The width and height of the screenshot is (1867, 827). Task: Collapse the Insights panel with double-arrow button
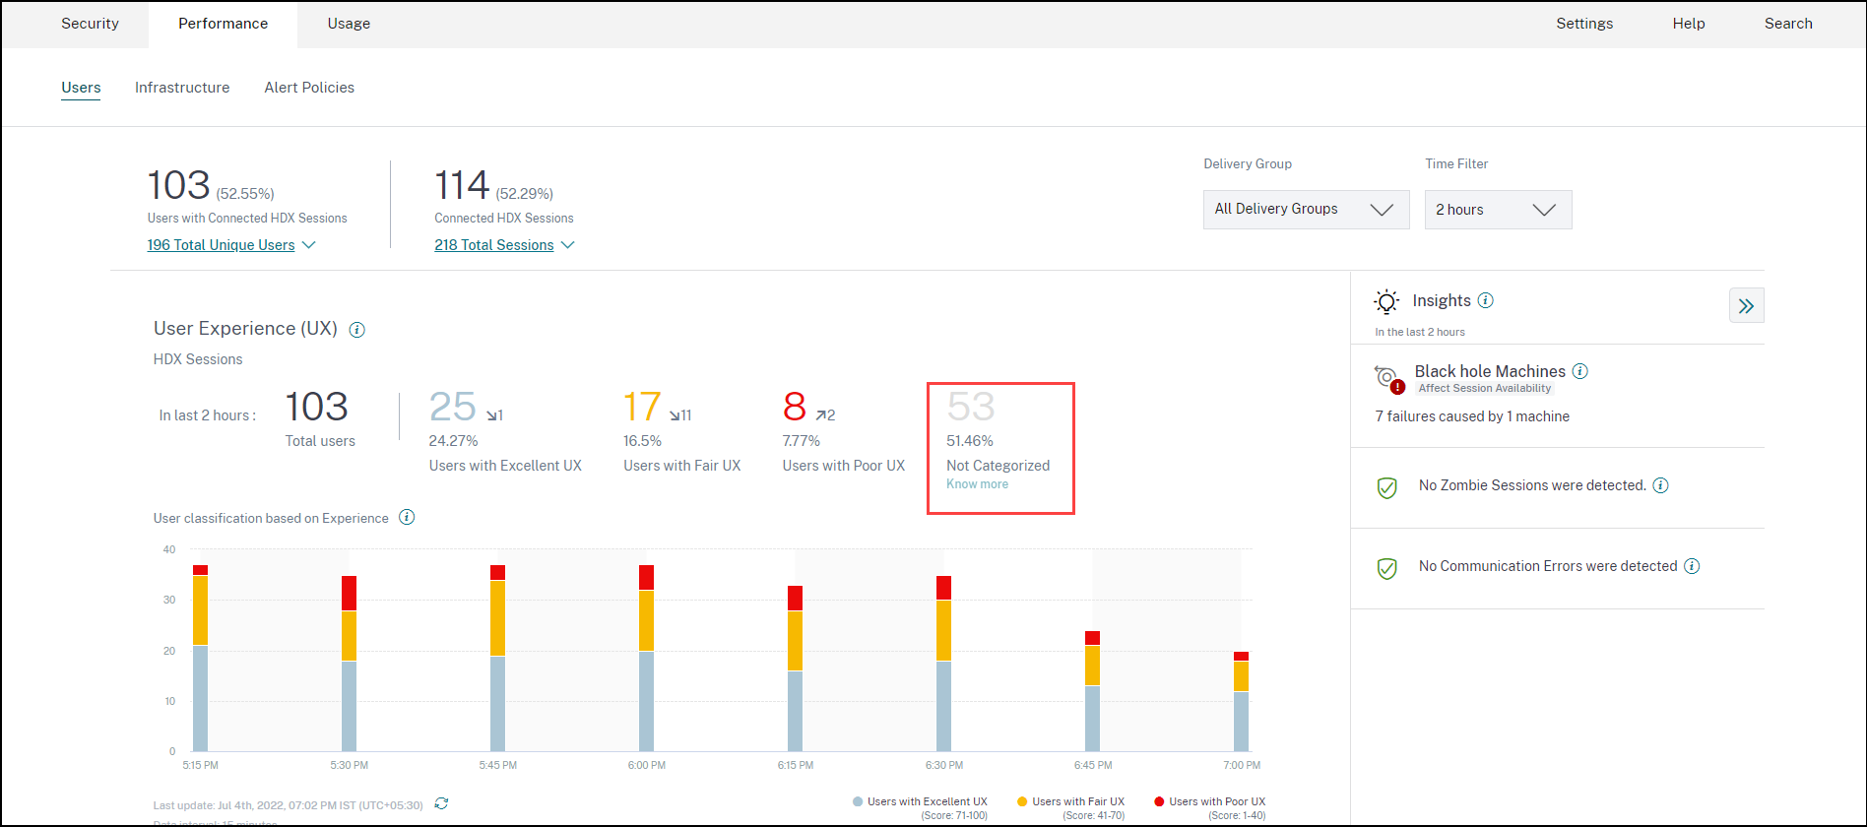[x=1746, y=305]
